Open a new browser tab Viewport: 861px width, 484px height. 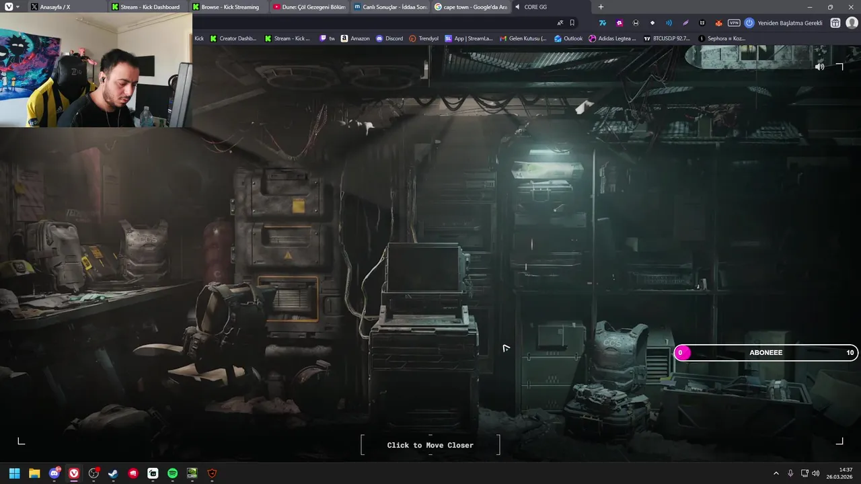click(x=601, y=7)
